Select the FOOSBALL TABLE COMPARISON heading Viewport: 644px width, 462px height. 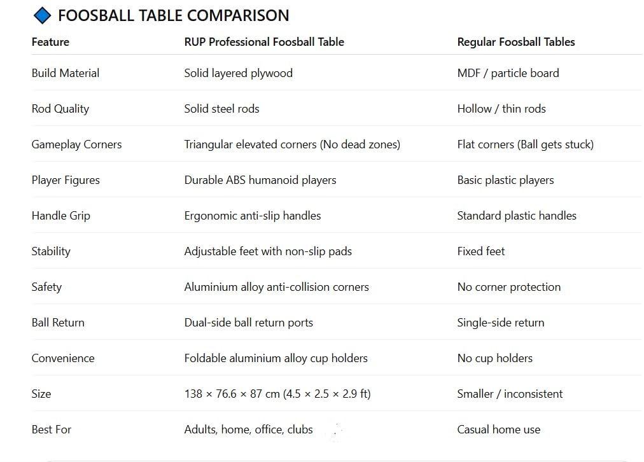tap(174, 16)
